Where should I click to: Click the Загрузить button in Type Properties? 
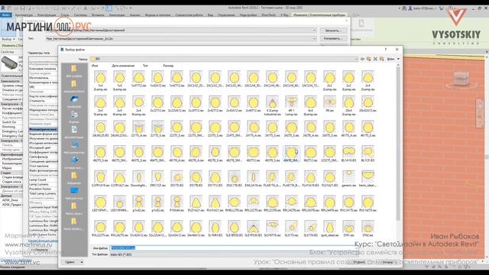[x=334, y=31]
